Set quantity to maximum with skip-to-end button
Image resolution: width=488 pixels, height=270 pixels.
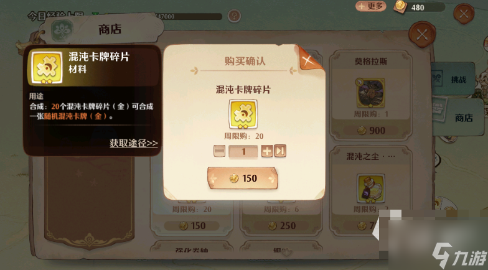(x=280, y=151)
